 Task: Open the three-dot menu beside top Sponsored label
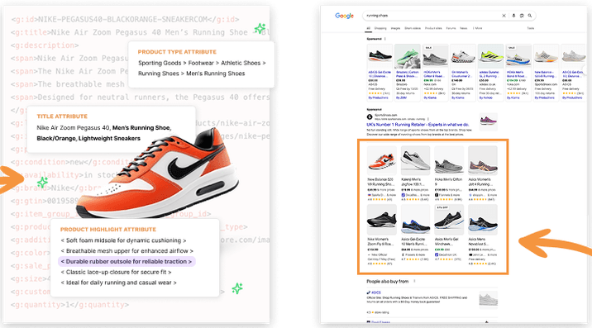385,39
